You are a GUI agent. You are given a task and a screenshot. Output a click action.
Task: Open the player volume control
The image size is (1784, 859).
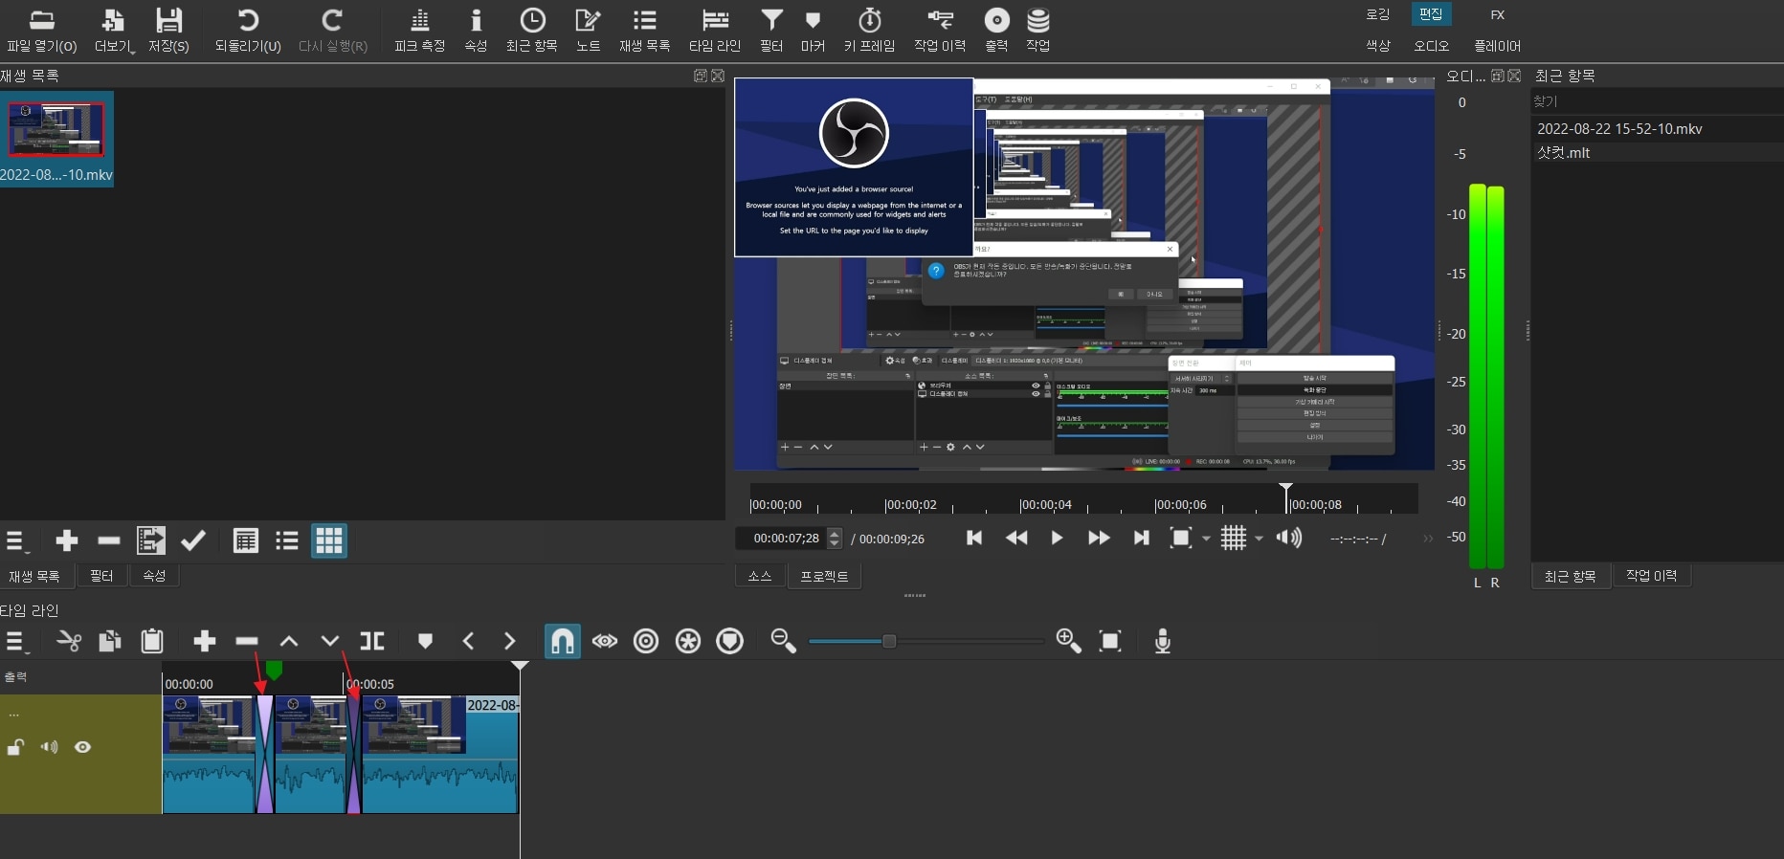[x=1289, y=538]
